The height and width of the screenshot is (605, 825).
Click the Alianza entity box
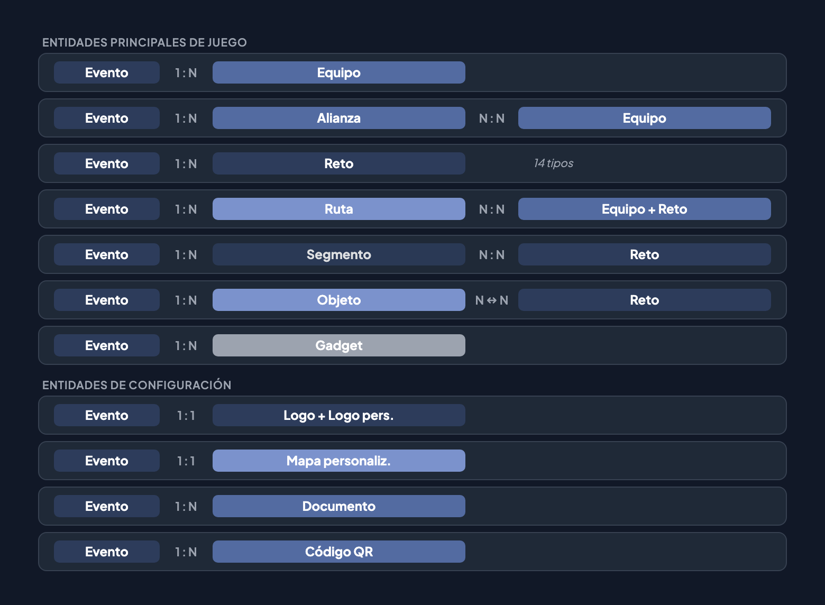click(338, 118)
